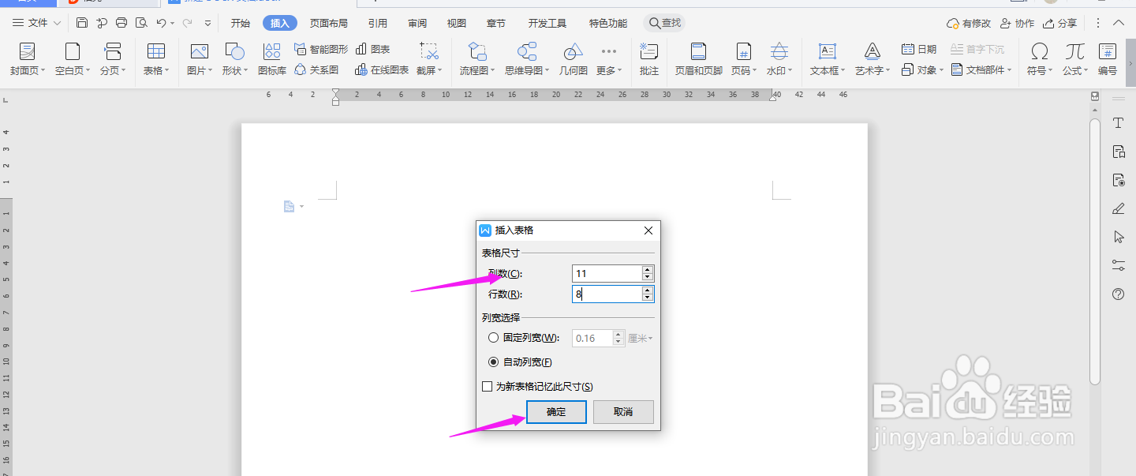This screenshot has height=476, width=1136.
Task: Insert a geometry diagram (几何图)
Action: click(x=574, y=59)
